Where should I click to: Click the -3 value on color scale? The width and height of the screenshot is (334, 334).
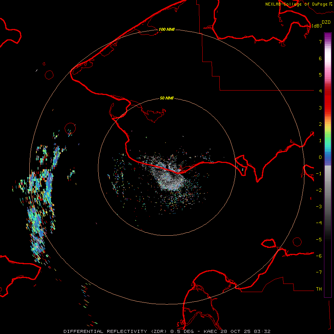click(319, 207)
